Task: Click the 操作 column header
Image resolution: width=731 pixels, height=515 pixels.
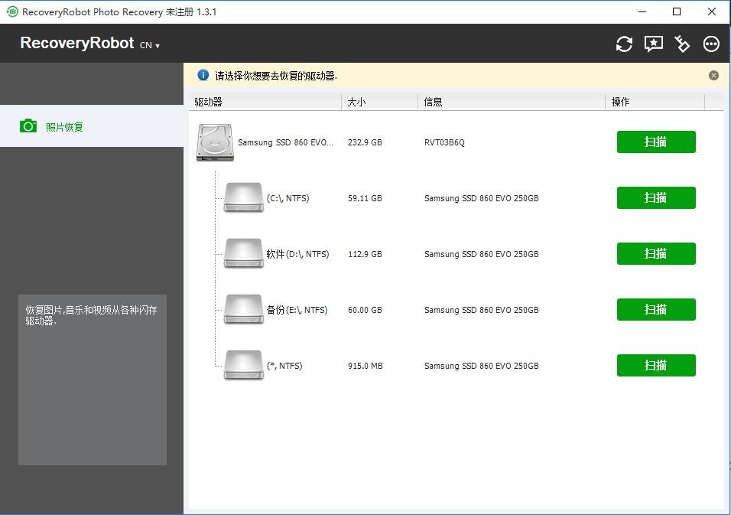Action: [x=655, y=102]
